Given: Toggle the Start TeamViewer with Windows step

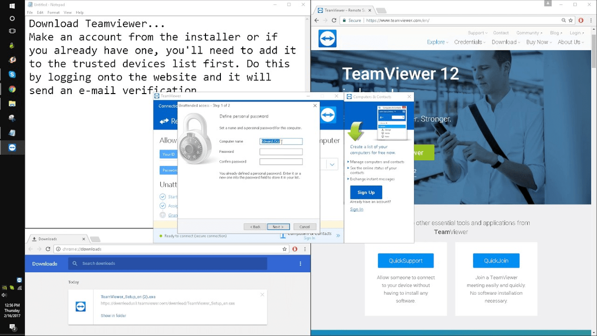Looking at the screenshot, I should [162, 196].
